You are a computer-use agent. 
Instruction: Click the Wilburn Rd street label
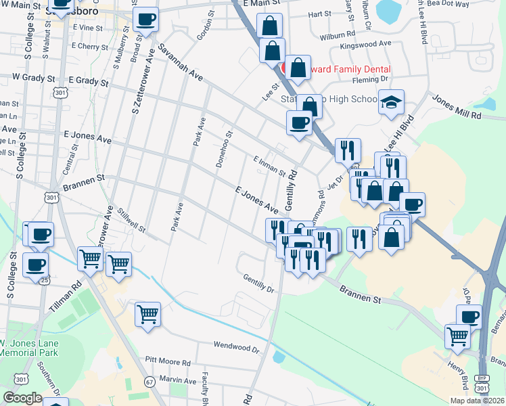[338, 35]
